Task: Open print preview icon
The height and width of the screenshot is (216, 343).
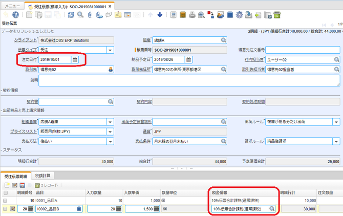Action: point(201,15)
